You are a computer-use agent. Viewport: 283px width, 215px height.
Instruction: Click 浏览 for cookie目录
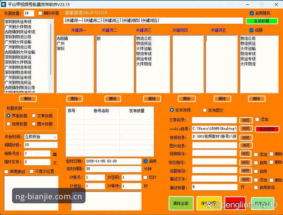pyautogui.click(x=246, y=129)
